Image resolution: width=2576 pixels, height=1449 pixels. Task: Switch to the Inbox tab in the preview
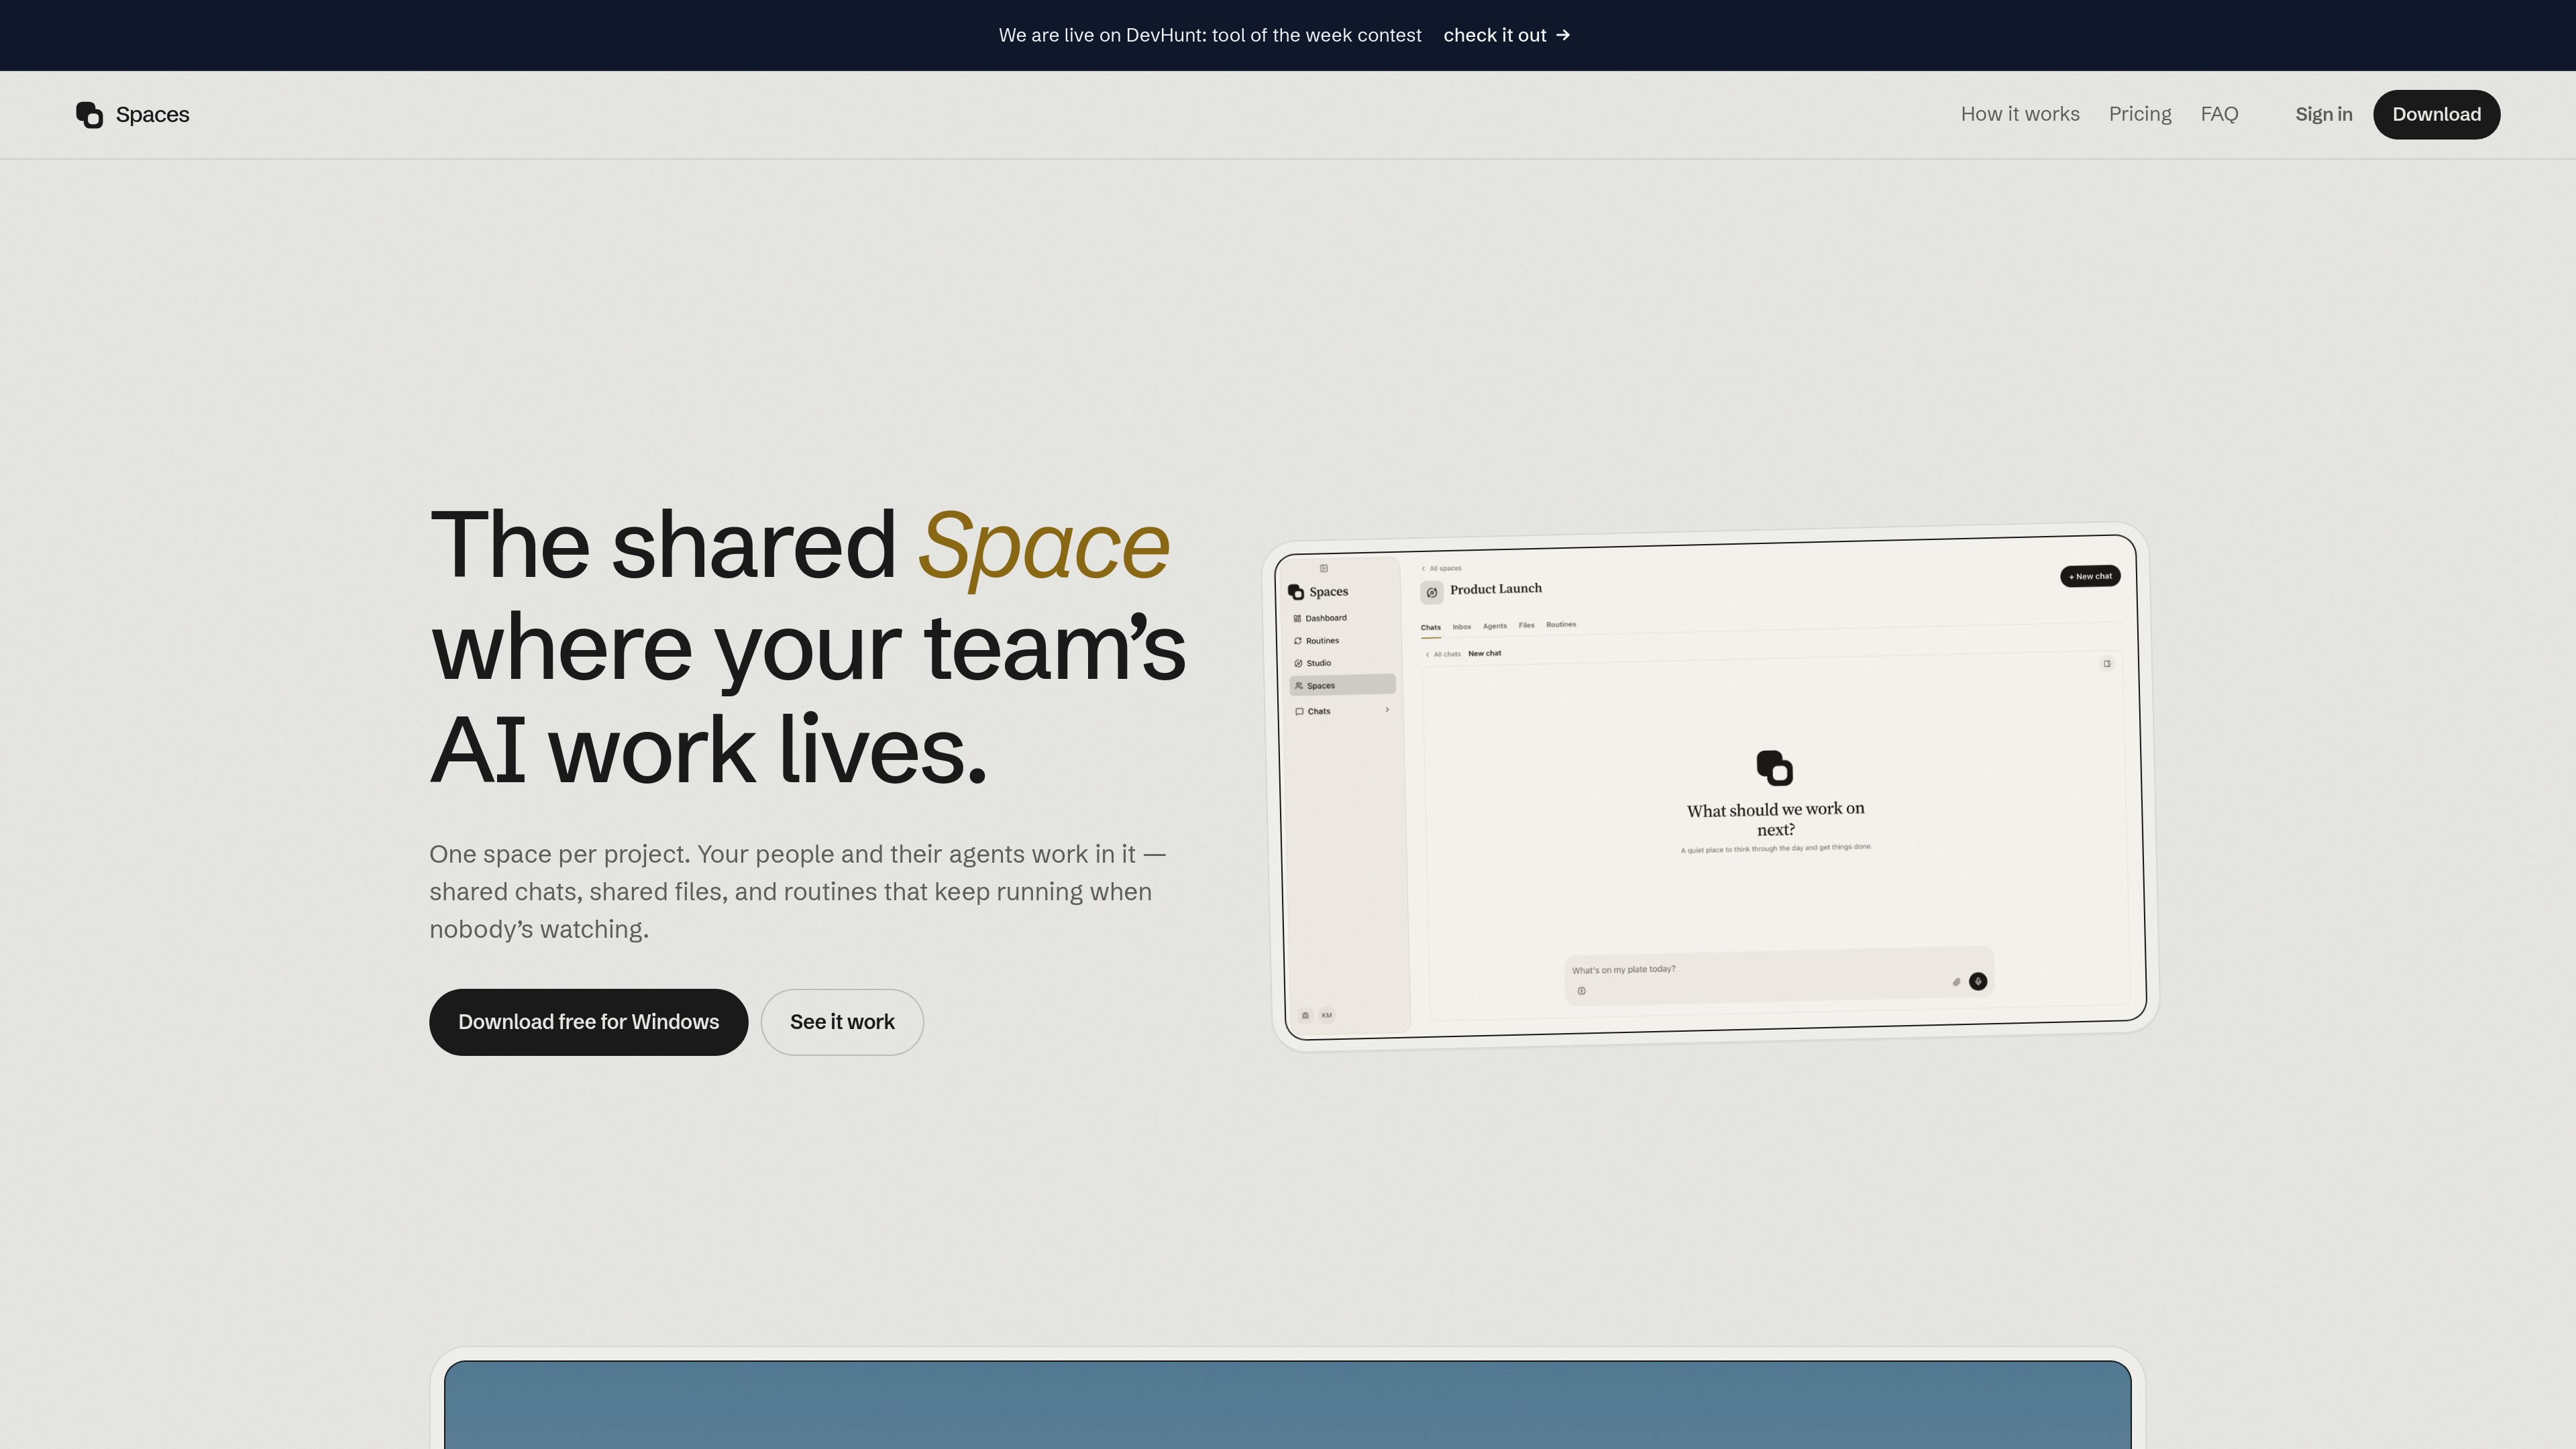pyautogui.click(x=1462, y=627)
